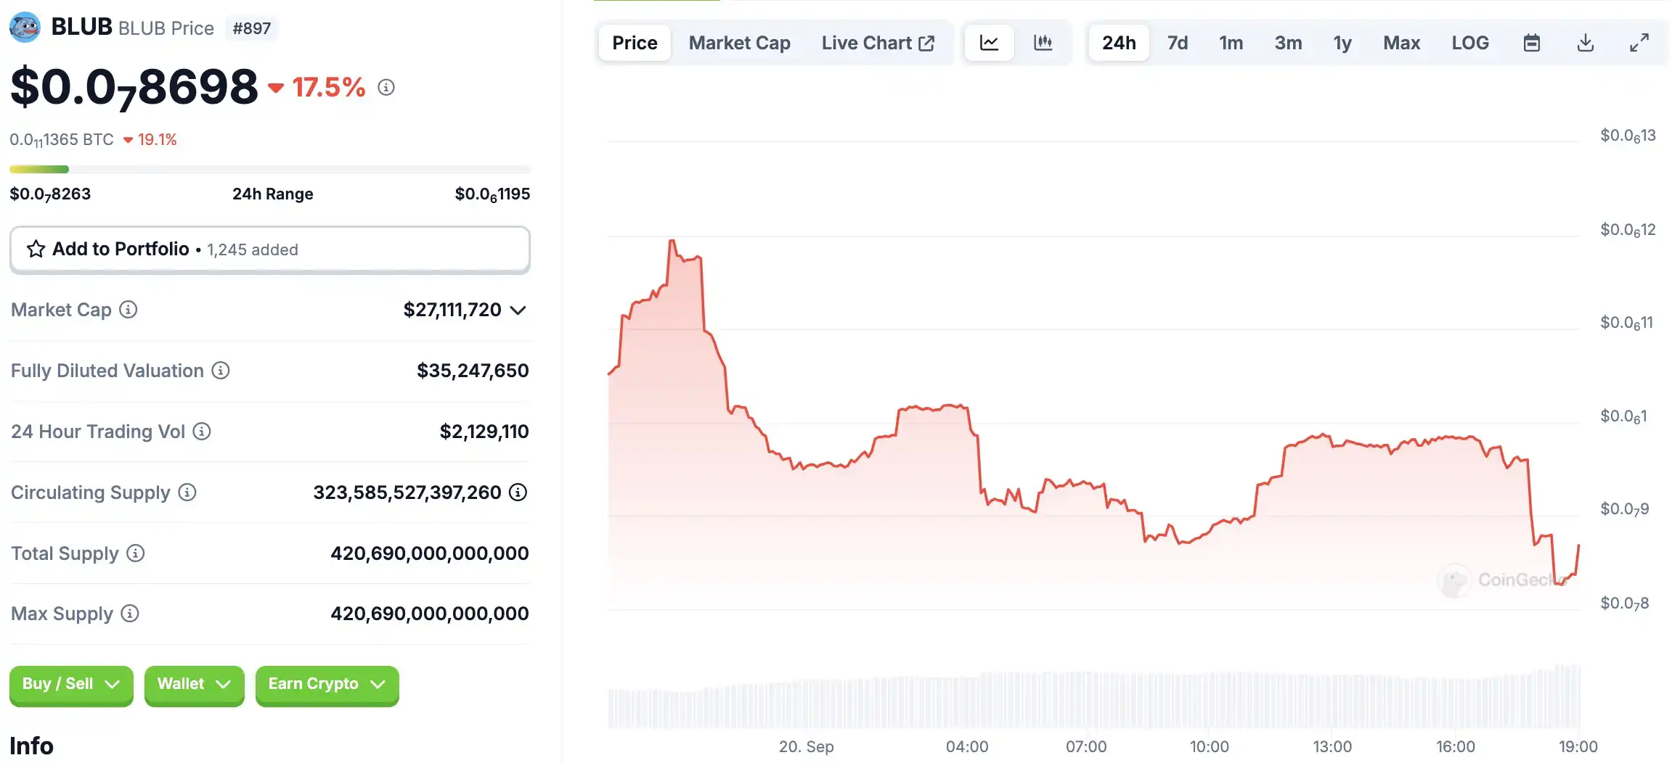The height and width of the screenshot is (763, 1680).
Task: Click the info icon after Circulating Supply value
Action: click(x=518, y=492)
